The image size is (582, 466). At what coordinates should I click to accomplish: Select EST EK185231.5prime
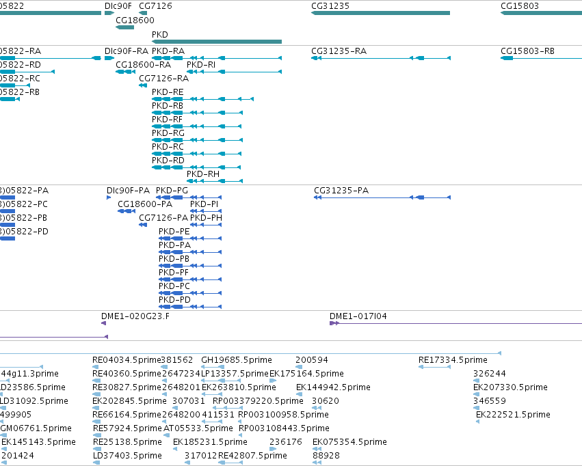(x=175, y=450)
